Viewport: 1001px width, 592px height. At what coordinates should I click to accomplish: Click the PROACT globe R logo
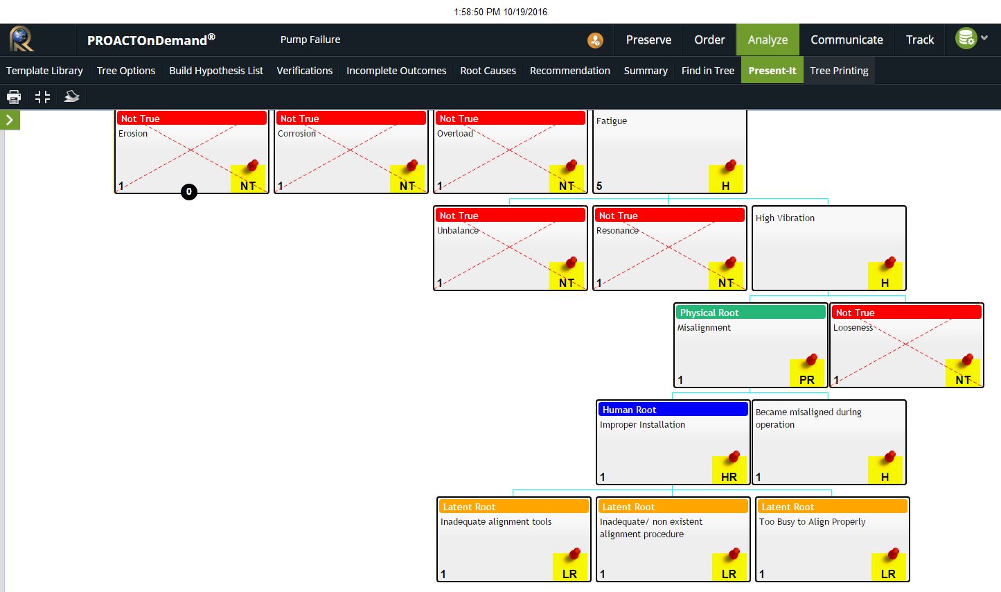21,40
